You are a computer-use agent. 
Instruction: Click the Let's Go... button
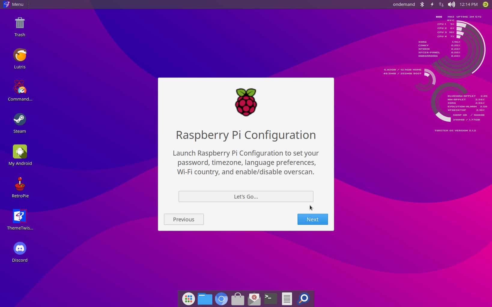pos(246,196)
